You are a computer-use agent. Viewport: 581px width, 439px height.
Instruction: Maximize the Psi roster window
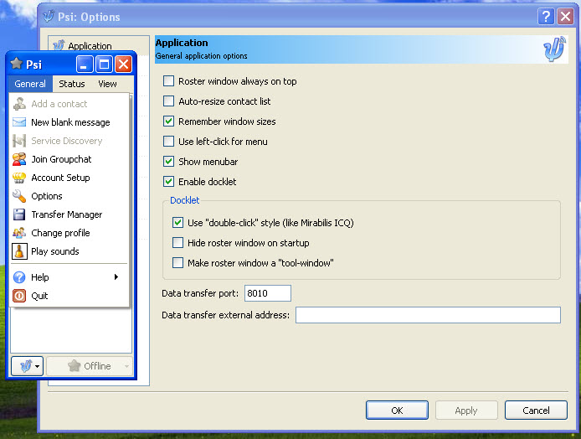[104, 65]
